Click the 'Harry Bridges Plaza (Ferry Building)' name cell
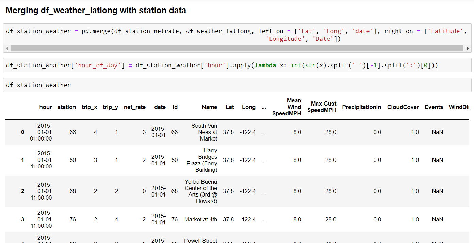The height and width of the screenshot is (243, 474). [202, 160]
